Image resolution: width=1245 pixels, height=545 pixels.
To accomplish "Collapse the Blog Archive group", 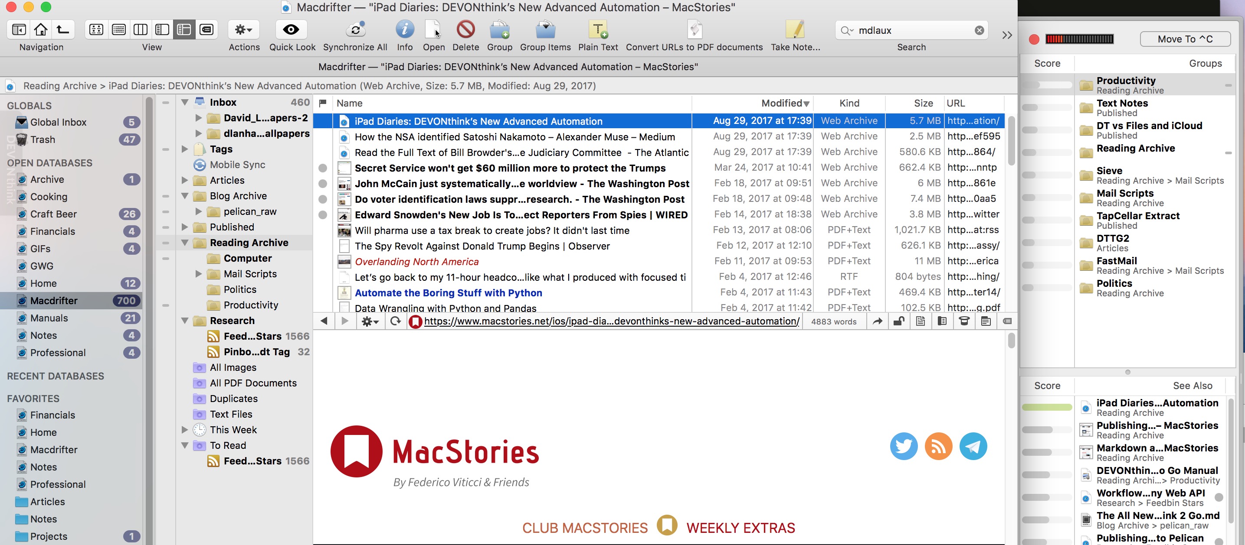I will pyautogui.click(x=185, y=196).
